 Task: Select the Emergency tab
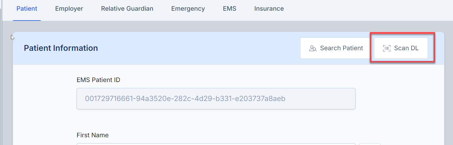tap(188, 9)
